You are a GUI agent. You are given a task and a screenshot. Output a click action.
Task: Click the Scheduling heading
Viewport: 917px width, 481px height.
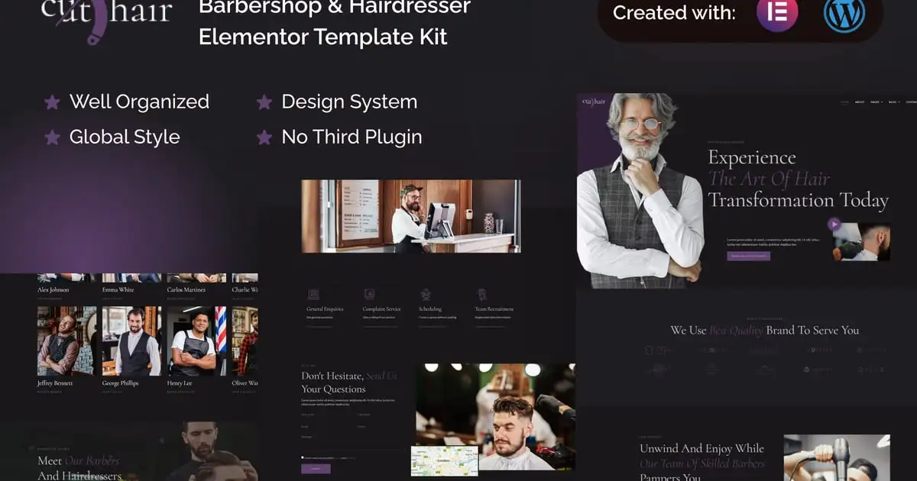pos(430,309)
